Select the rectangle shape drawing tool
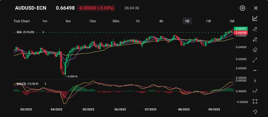This screenshot has width=268, height=117. click(255, 101)
